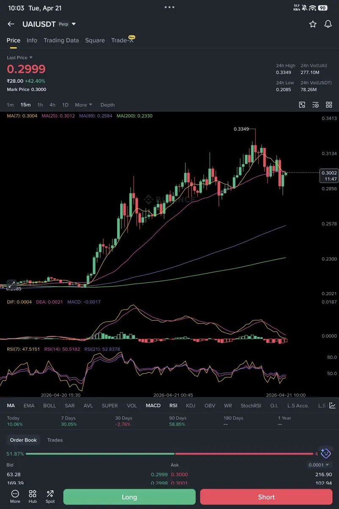Viewport: 339px width, 509px height.
Task: Tap the 90 Days 58.85% change
Action: point(178,421)
